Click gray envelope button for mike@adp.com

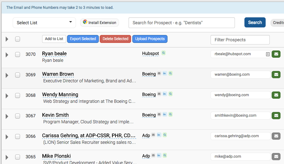[x=276, y=157]
